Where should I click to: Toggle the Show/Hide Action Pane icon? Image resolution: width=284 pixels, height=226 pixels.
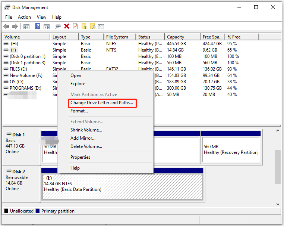47,27
